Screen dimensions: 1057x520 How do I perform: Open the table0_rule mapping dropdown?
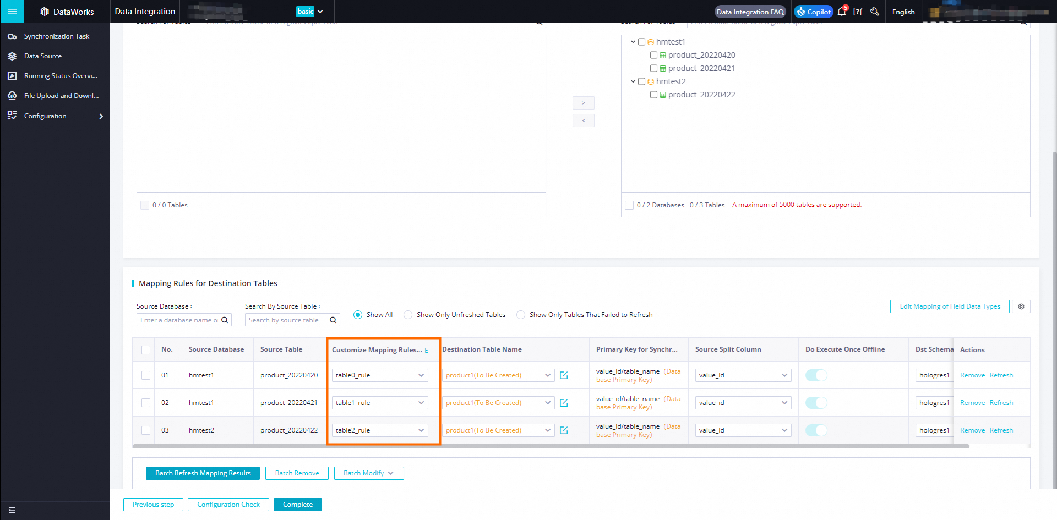pos(380,375)
